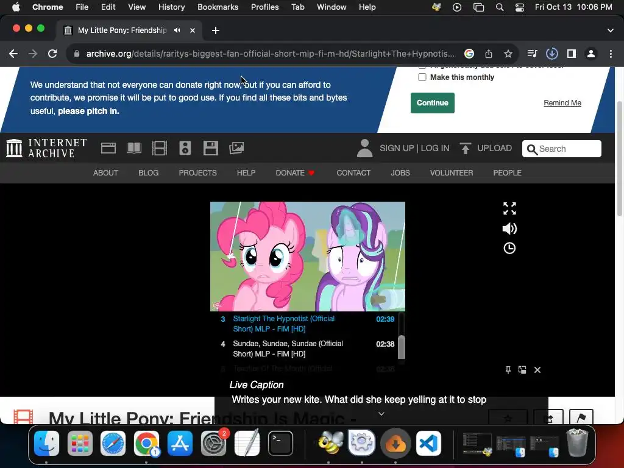The image size is (624, 468).
Task: Share this page using the share icon
Action: coord(489,54)
